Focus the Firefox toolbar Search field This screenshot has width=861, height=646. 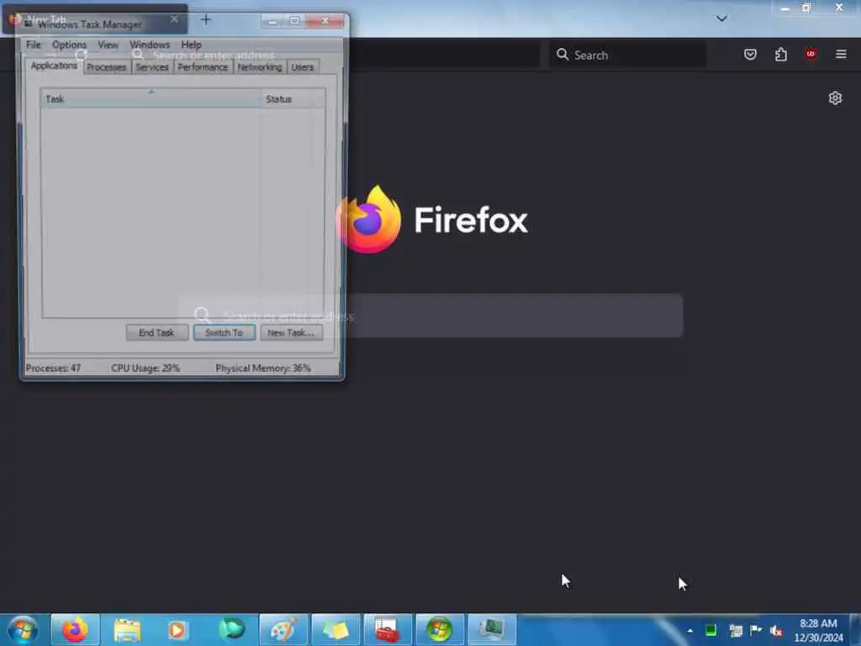627,55
